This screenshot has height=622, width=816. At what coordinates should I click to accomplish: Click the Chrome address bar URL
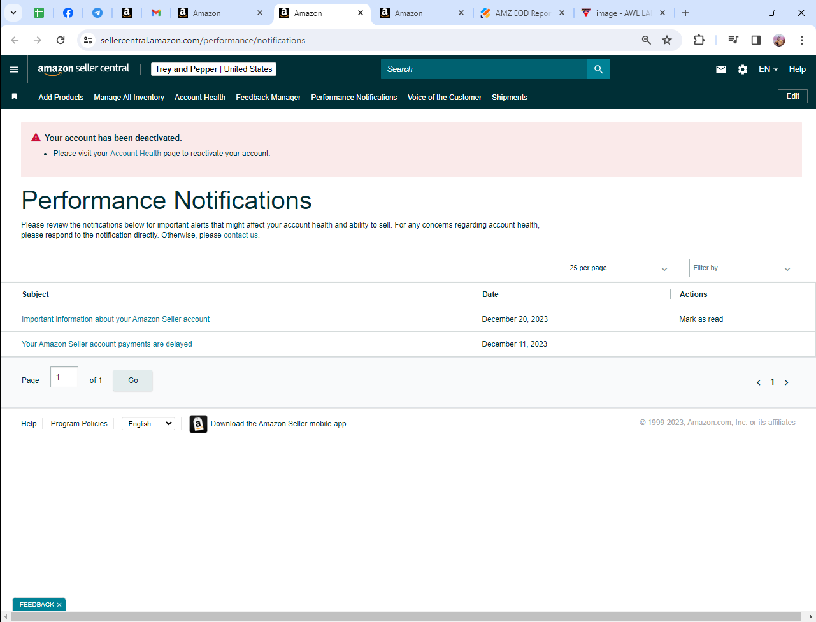(203, 40)
